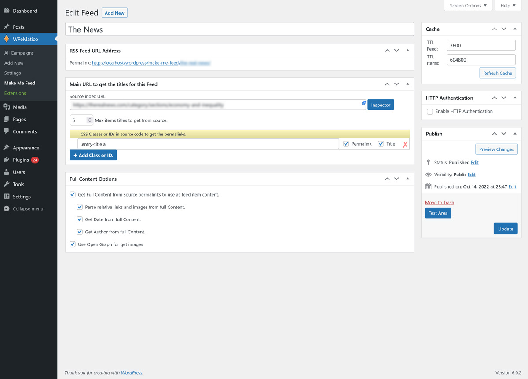Collapse the Publish panel
This screenshot has height=379, width=528.
pyautogui.click(x=515, y=134)
